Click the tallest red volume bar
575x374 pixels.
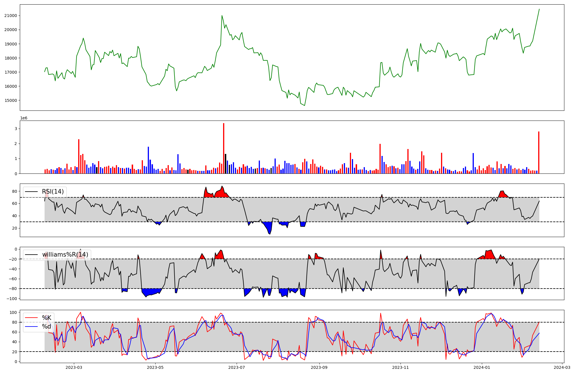(224, 148)
